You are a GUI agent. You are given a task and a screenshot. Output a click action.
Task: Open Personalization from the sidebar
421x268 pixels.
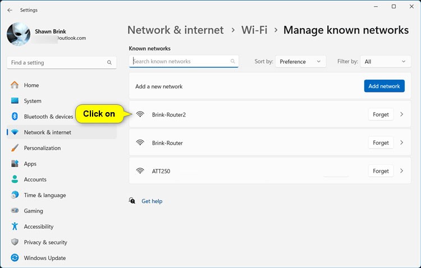click(x=42, y=148)
